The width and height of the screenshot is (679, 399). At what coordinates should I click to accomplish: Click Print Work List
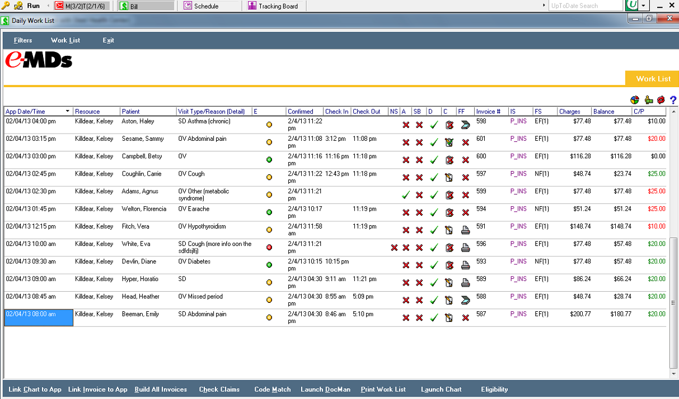click(x=383, y=389)
